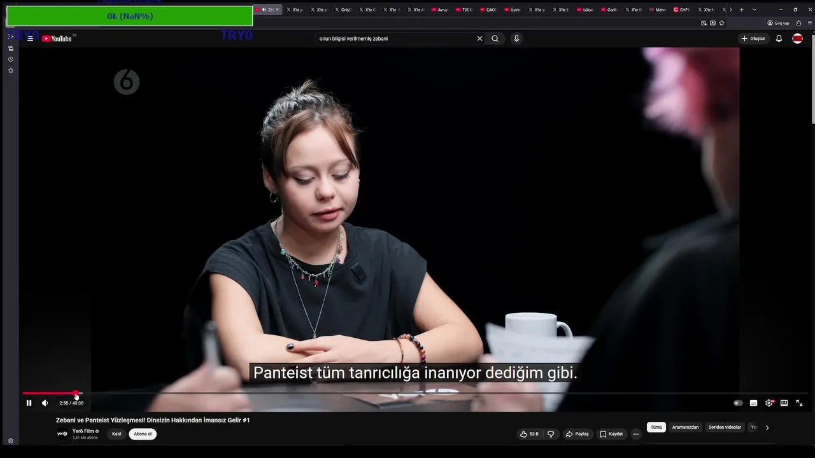Image resolution: width=815 pixels, height=458 pixels.
Task: Open browser extensions puzzle icon
Action: tap(799, 23)
